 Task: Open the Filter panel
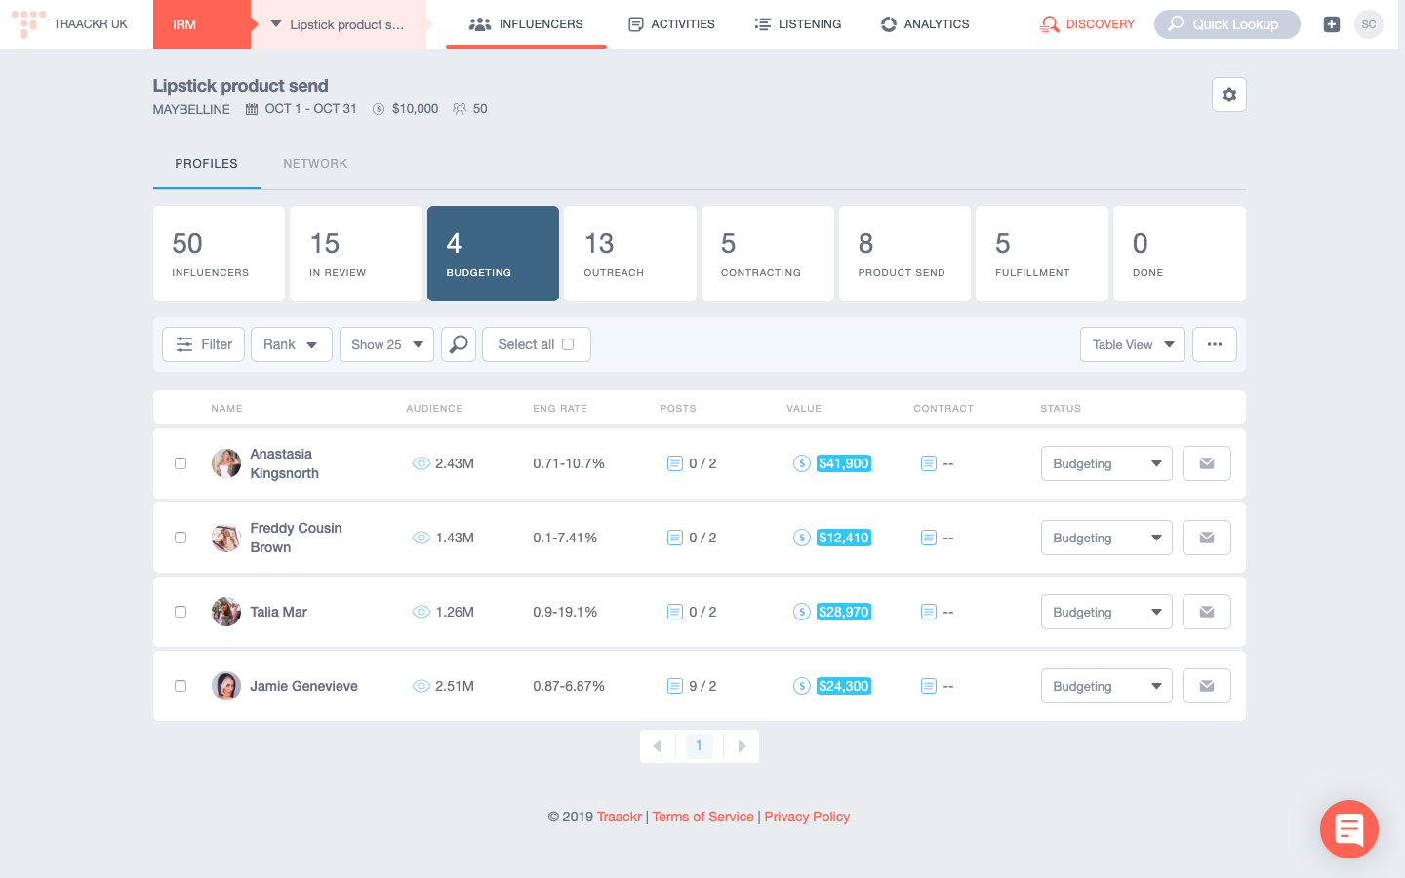[203, 344]
